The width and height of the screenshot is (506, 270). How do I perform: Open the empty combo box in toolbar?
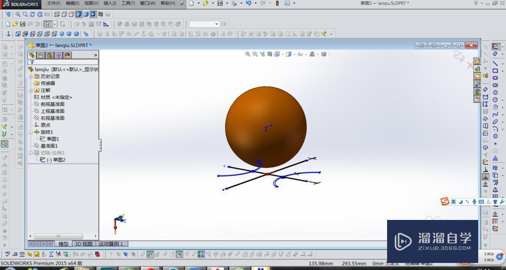point(204,24)
